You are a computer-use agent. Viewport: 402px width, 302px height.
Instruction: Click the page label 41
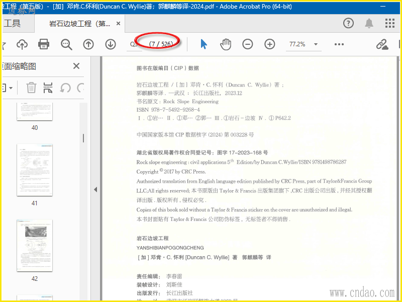pyautogui.click(x=35, y=203)
